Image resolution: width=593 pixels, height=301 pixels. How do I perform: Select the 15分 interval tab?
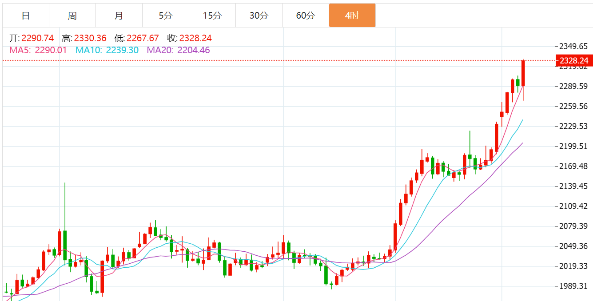(212, 16)
